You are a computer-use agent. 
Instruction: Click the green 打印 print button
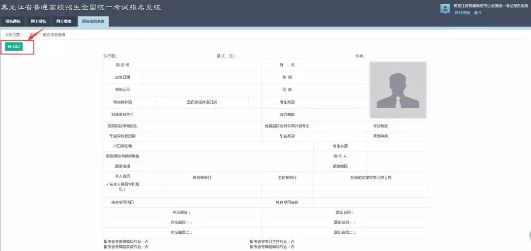[14, 46]
